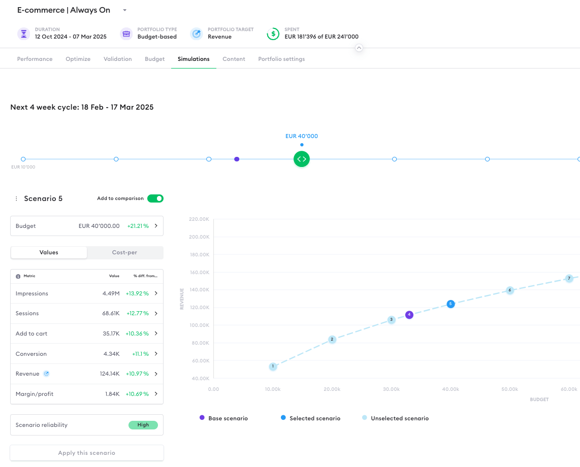Click the Portfolio Type briefcase icon
Image resolution: width=580 pixels, height=467 pixels.
coord(126,34)
